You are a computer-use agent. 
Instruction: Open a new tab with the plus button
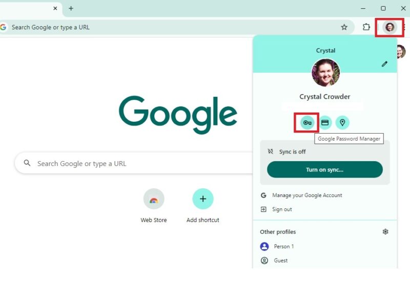(x=71, y=8)
